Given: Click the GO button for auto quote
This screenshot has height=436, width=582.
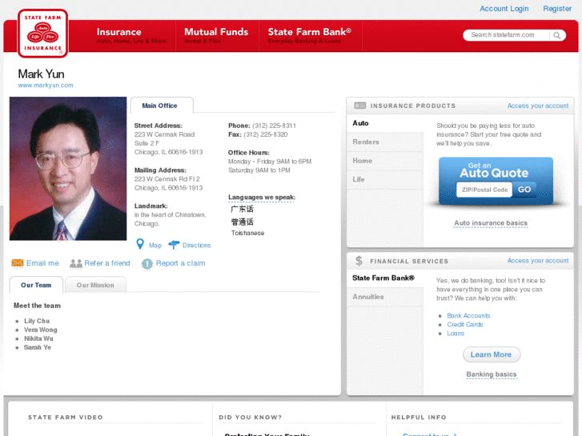Looking at the screenshot, I should pyautogui.click(x=524, y=190).
